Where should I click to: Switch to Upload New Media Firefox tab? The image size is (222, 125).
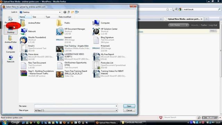point(183,19)
